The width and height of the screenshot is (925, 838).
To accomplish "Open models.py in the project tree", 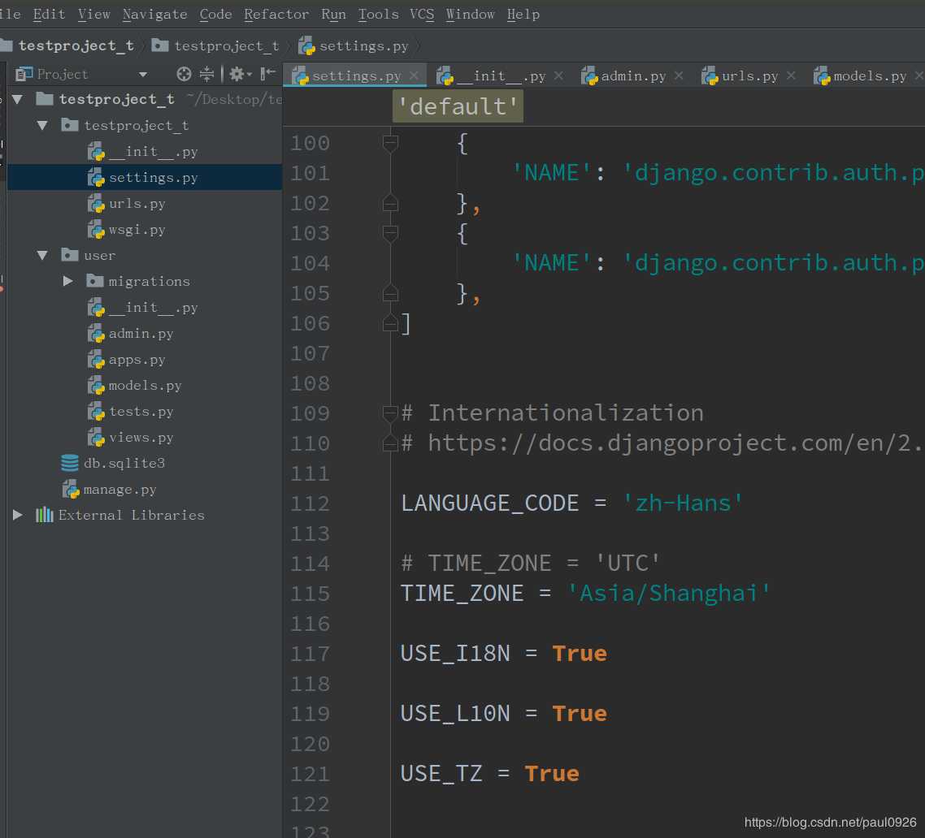I will tap(145, 386).
